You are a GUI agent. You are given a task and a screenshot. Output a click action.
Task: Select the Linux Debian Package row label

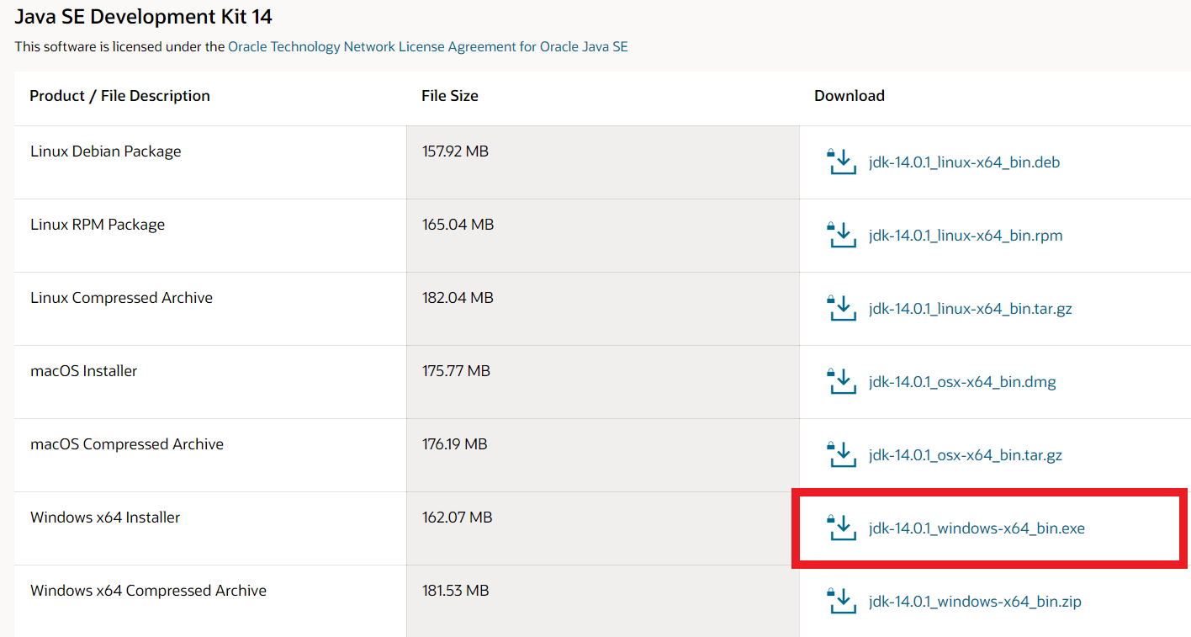click(106, 151)
